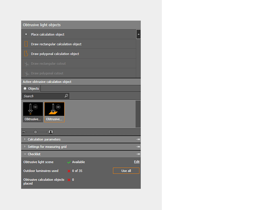
Task: Open the obtrusive light scene Edit link
Action: 137,162
